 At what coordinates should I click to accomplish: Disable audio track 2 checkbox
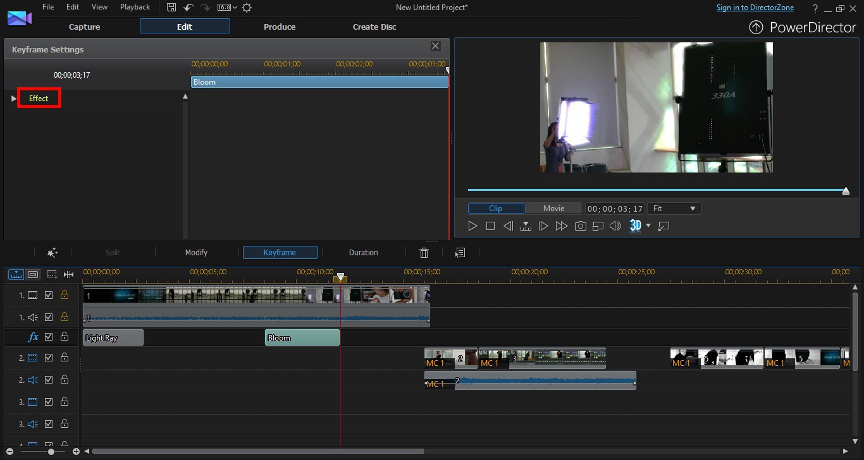click(49, 380)
